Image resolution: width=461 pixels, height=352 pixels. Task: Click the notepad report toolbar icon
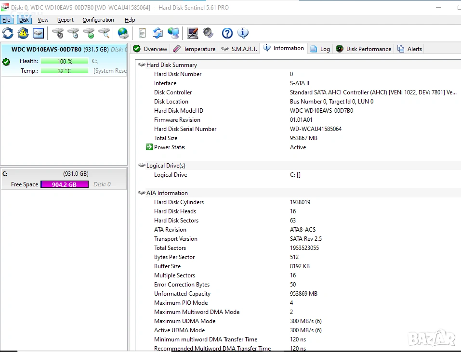tap(142, 33)
